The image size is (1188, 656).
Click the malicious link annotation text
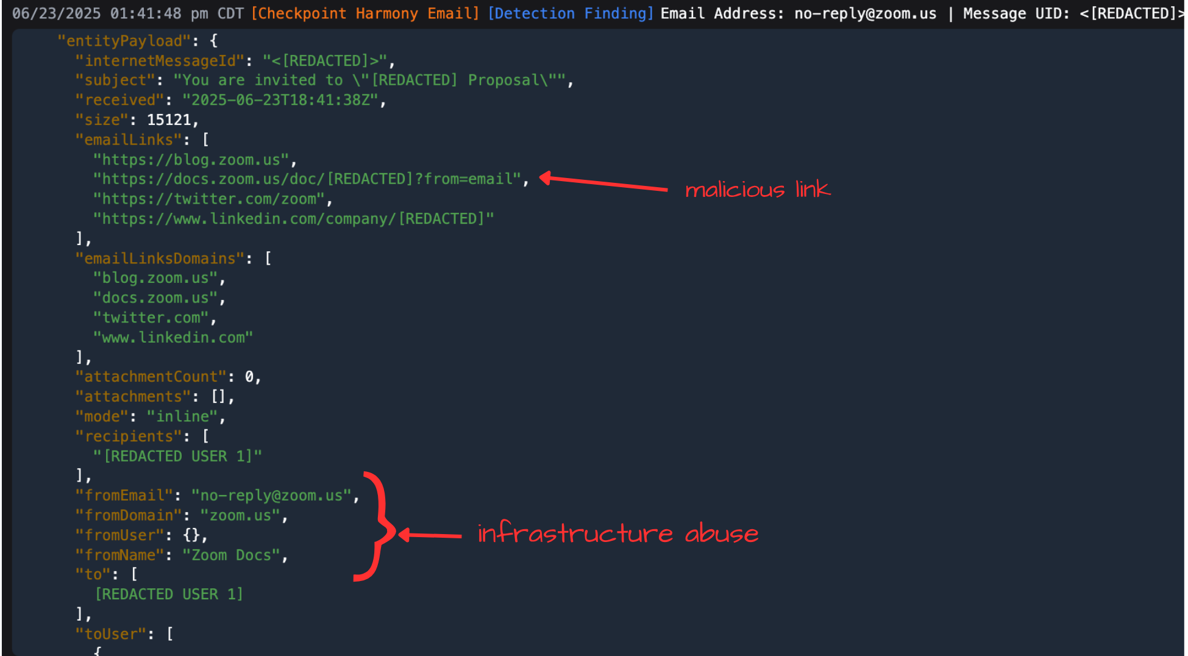click(x=757, y=190)
